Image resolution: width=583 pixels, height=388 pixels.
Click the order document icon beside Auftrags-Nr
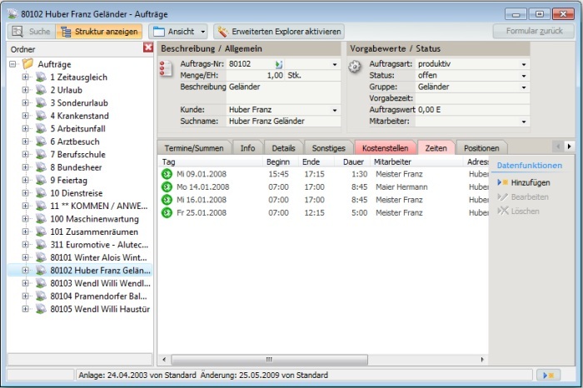coord(166,69)
